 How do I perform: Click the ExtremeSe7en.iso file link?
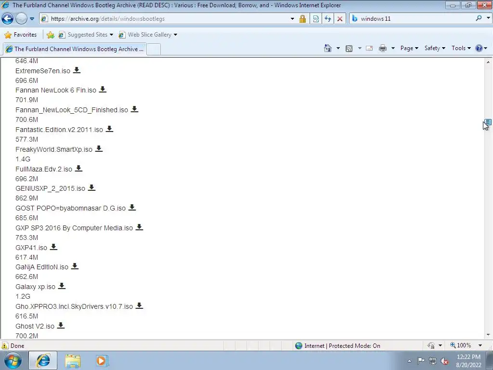tap(43, 71)
